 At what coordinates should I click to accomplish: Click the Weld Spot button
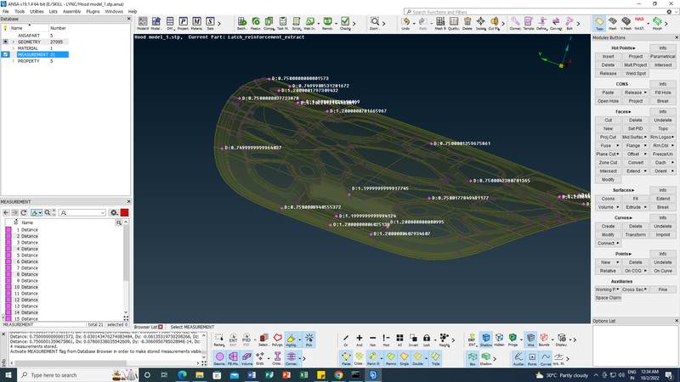(x=635, y=73)
